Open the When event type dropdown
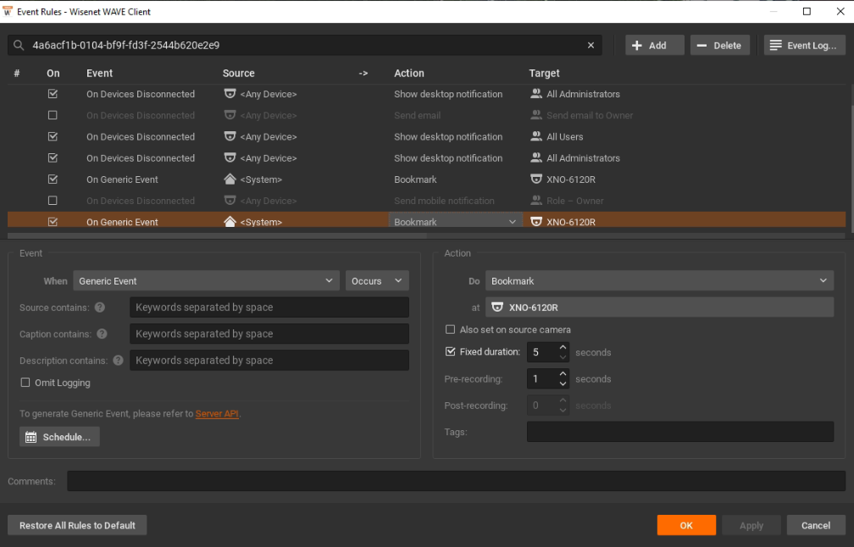This screenshot has height=547, width=854. click(x=206, y=281)
